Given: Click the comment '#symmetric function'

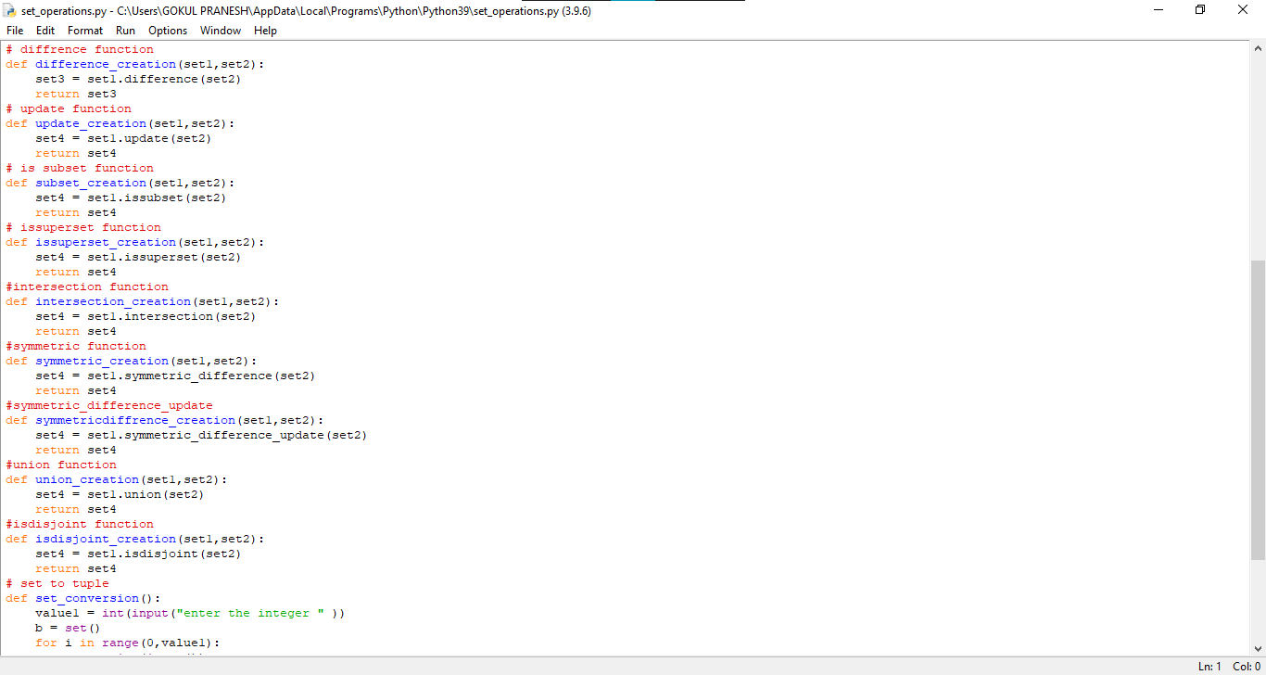Looking at the screenshot, I should tap(76, 346).
